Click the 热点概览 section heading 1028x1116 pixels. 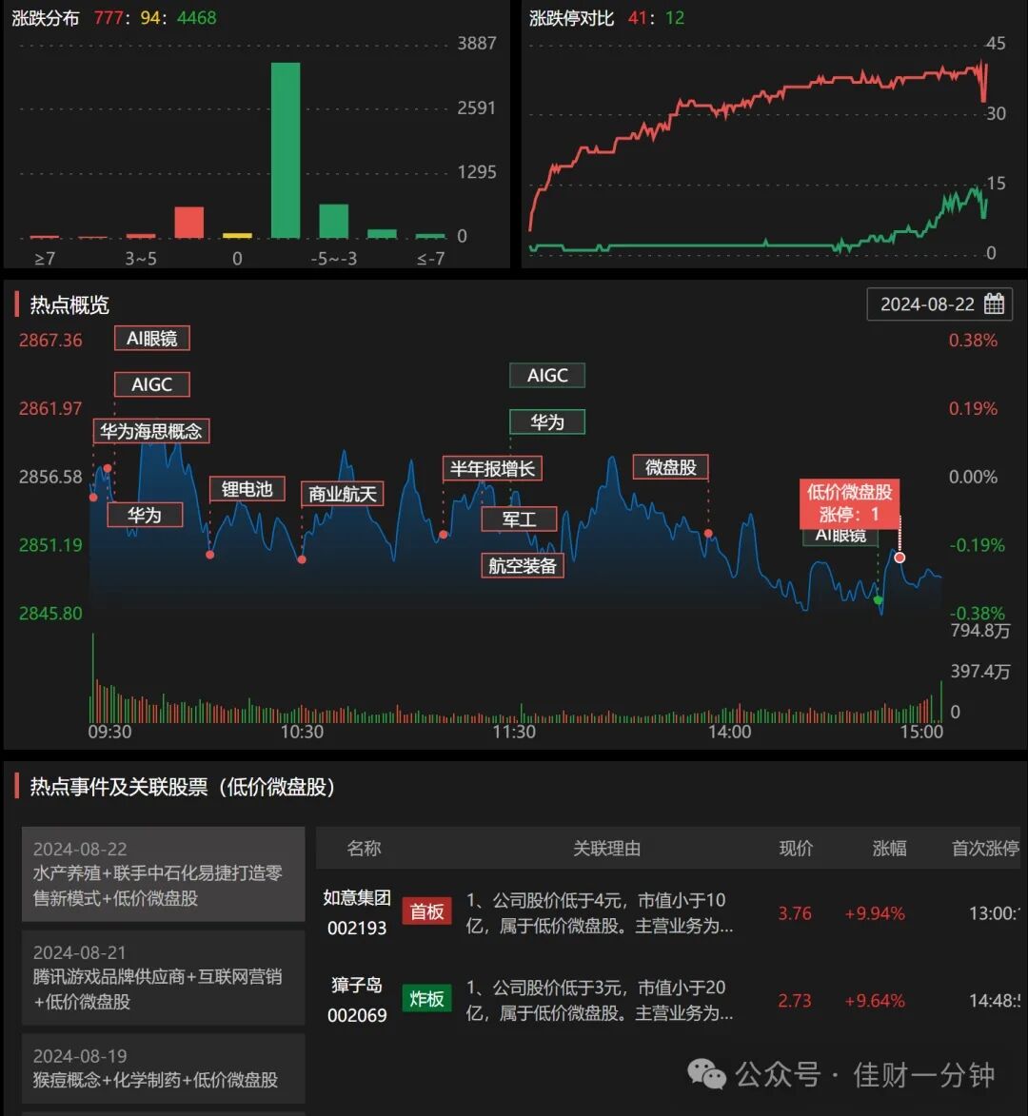[x=69, y=304]
